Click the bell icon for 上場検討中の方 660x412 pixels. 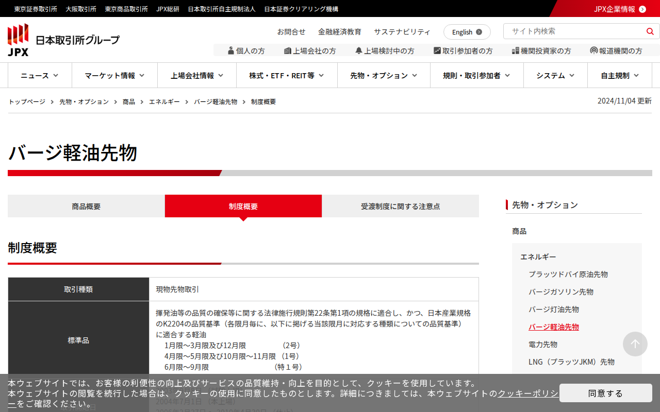(x=358, y=50)
